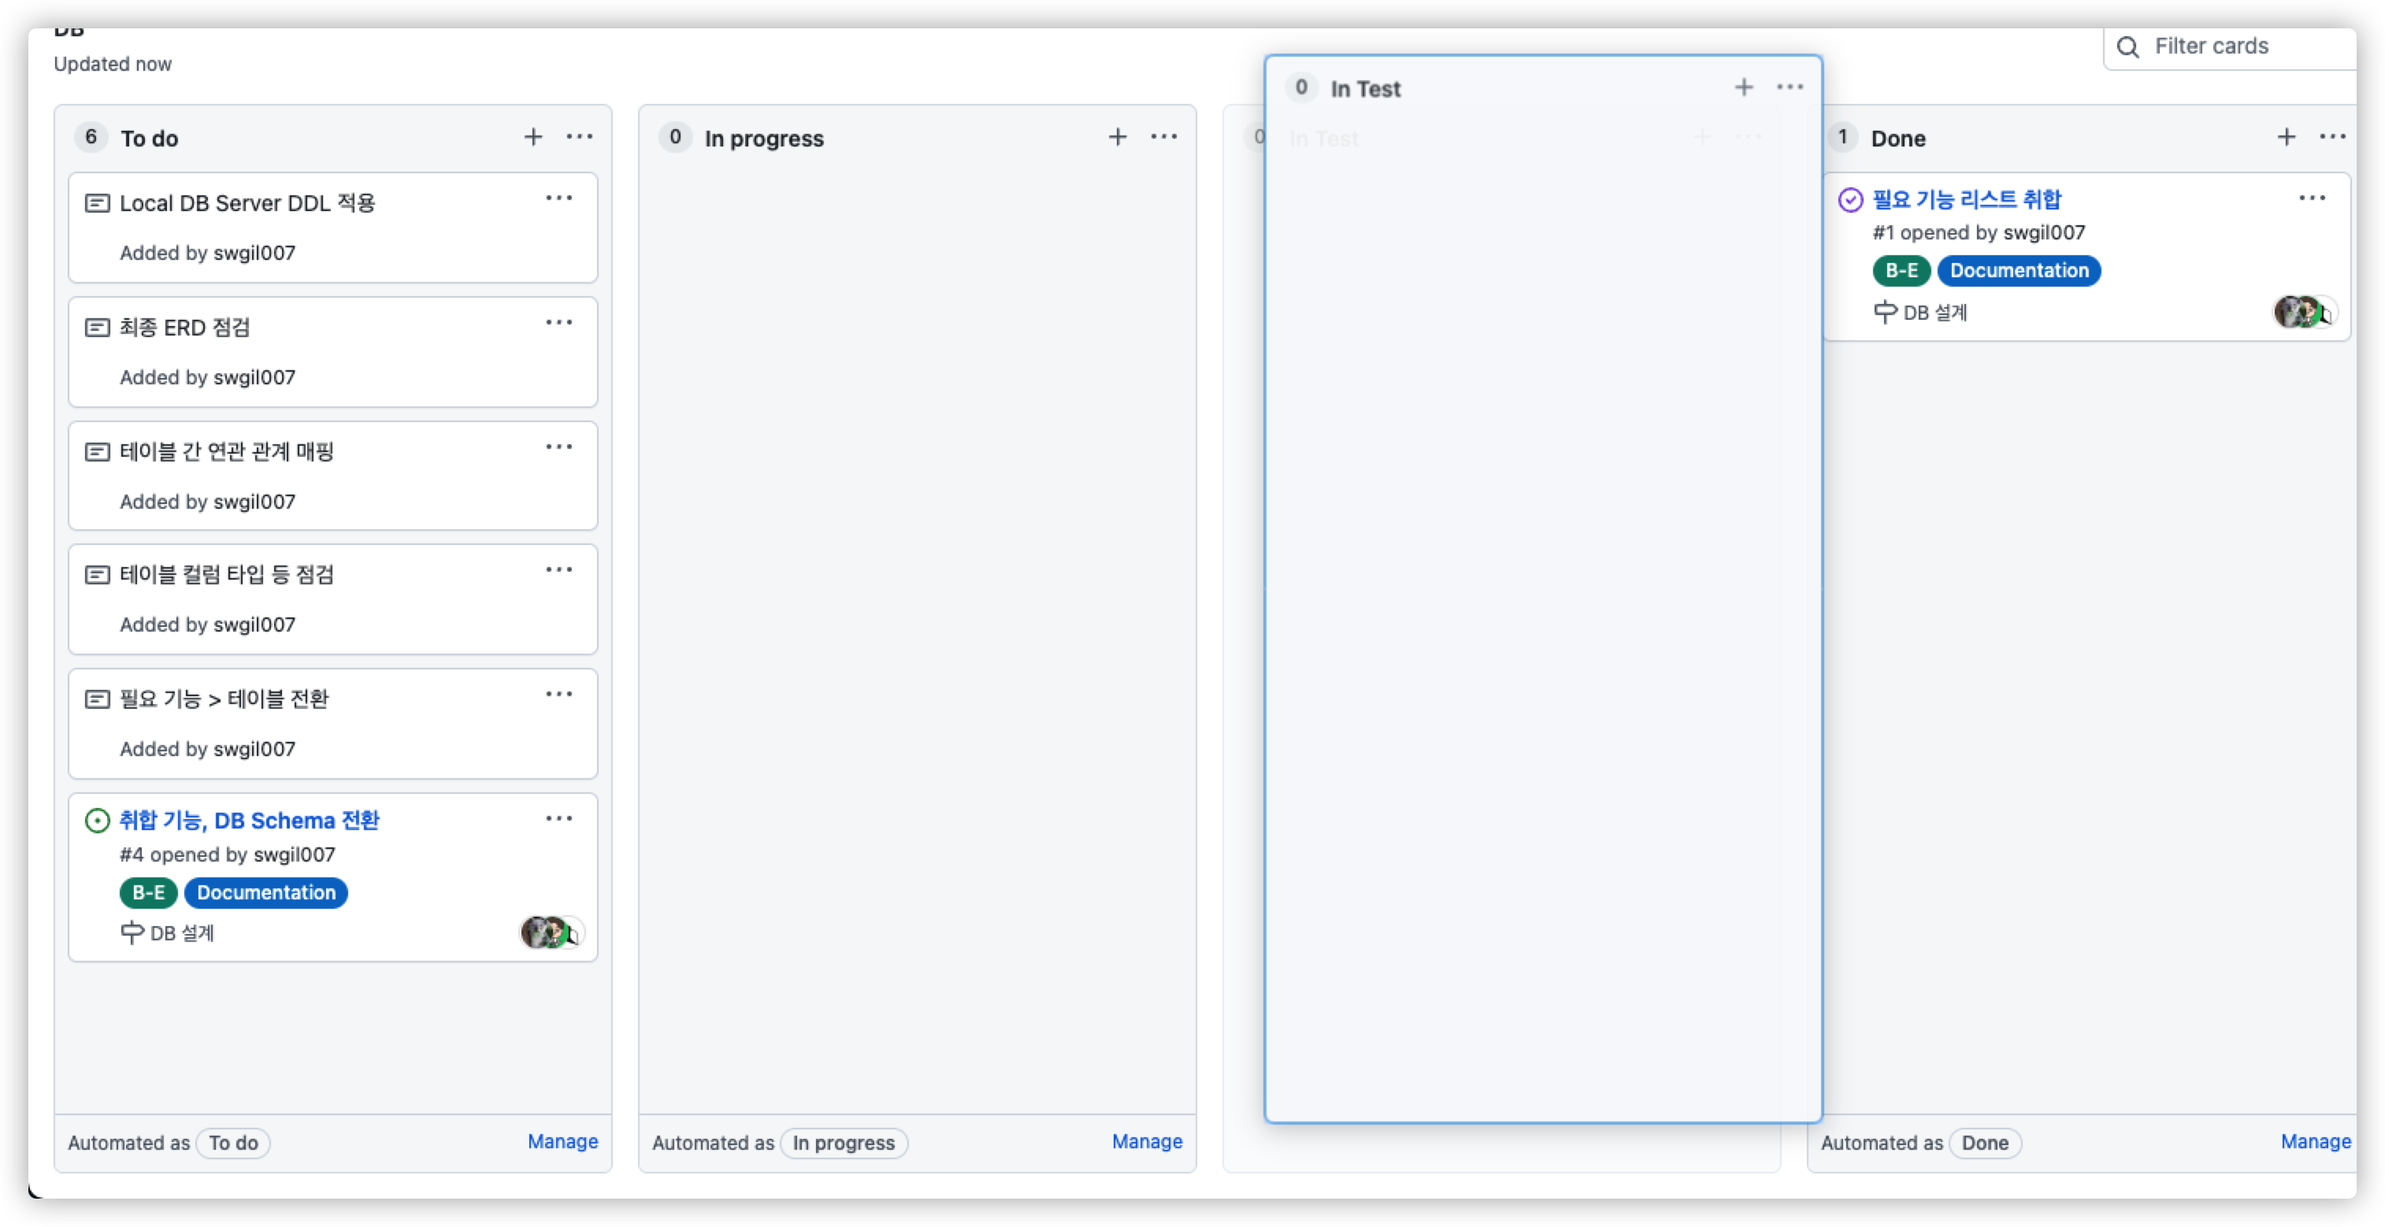Add a card to the In Test column
The width and height of the screenshot is (2385, 1227).
pos(1743,87)
